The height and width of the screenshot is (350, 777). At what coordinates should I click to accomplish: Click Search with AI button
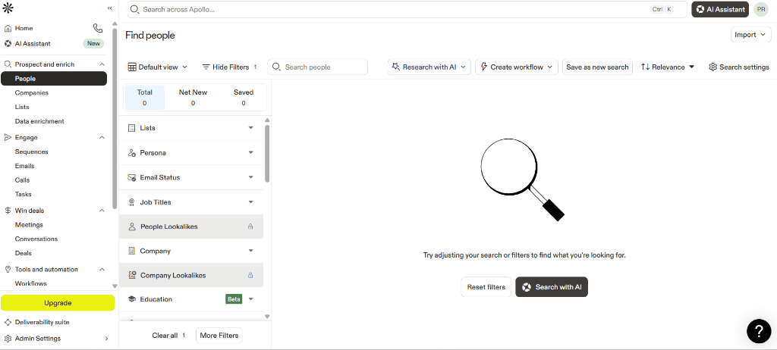point(552,287)
